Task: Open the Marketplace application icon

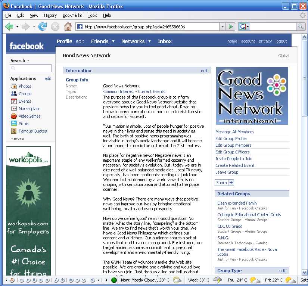Action: pos(14,109)
